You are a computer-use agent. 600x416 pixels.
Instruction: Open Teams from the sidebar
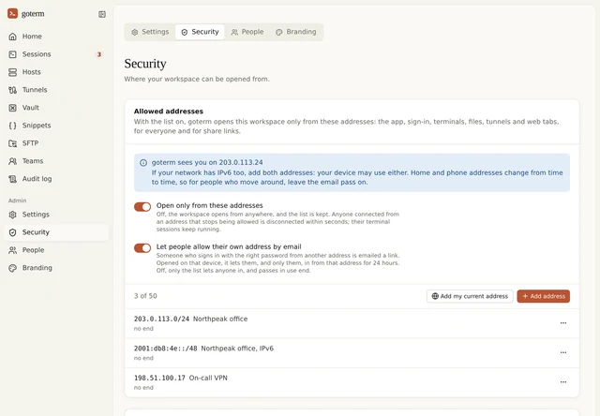(56, 161)
